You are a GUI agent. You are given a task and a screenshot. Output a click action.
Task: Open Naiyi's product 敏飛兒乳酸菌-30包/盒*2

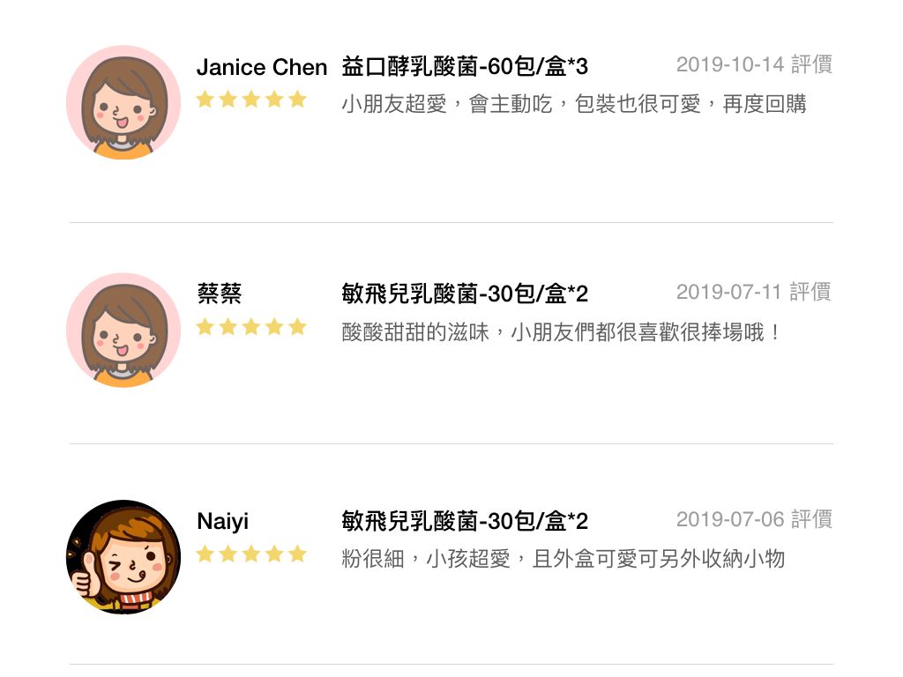tap(465, 522)
